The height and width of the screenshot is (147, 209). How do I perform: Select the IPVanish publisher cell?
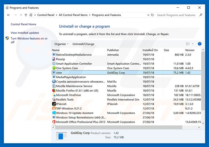click(x=112, y=104)
